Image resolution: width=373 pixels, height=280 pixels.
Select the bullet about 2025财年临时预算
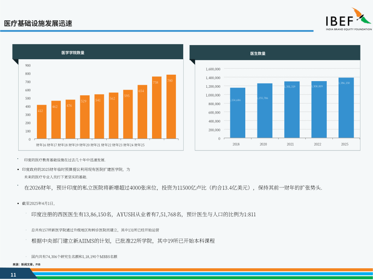[76, 170]
